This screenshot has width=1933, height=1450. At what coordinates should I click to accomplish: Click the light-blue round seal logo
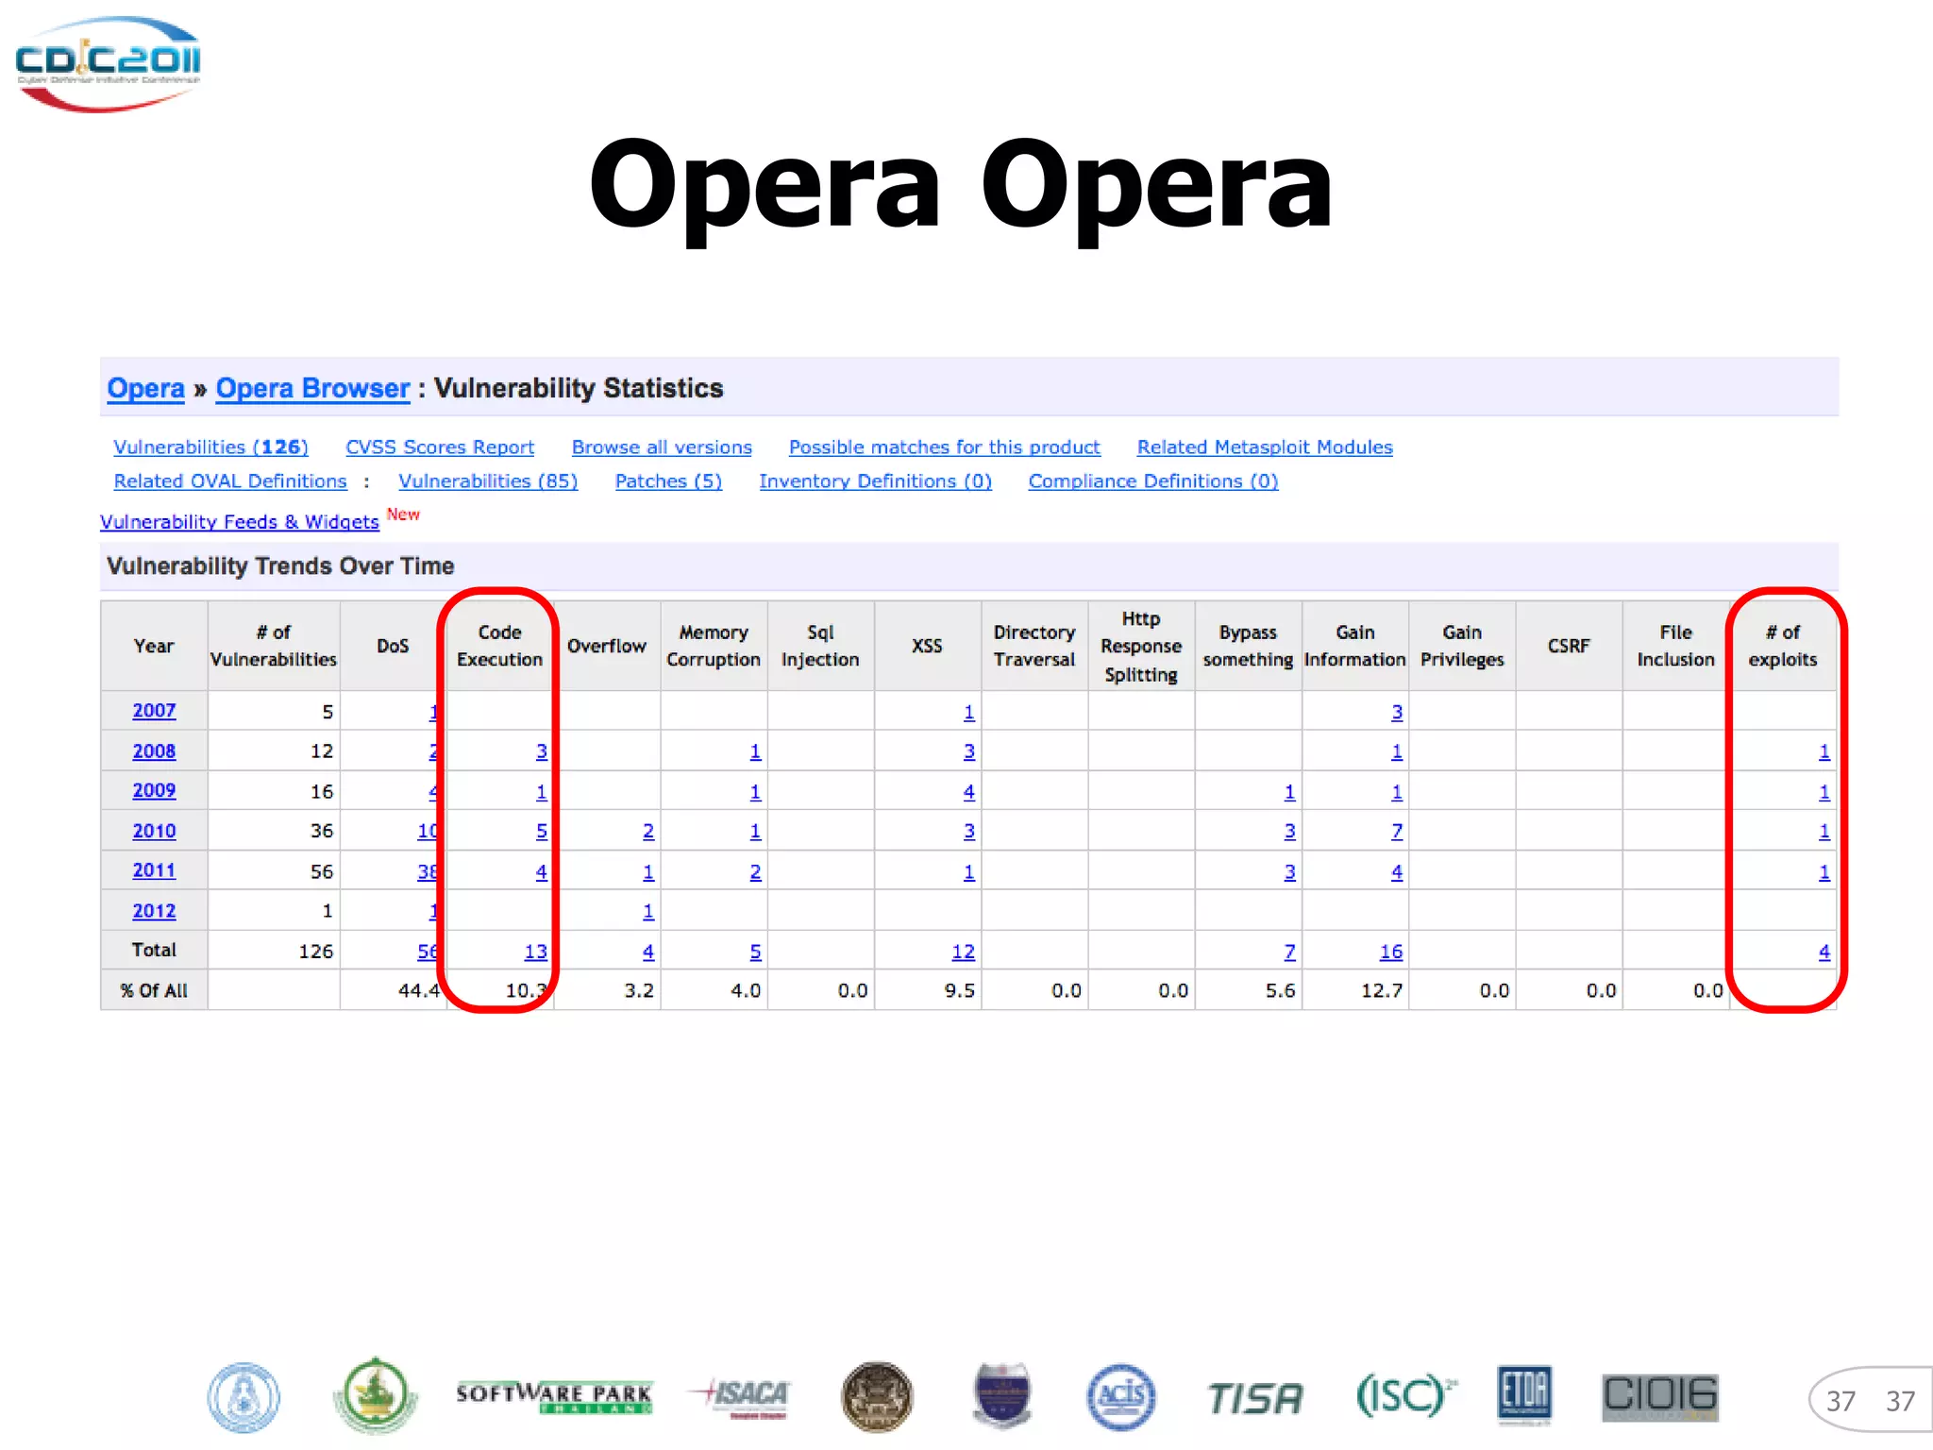[x=244, y=1397]
